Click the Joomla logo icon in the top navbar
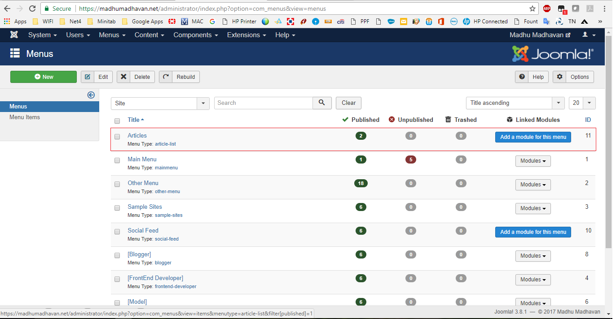Screen dimensions: 616x319 click(14, 35)
